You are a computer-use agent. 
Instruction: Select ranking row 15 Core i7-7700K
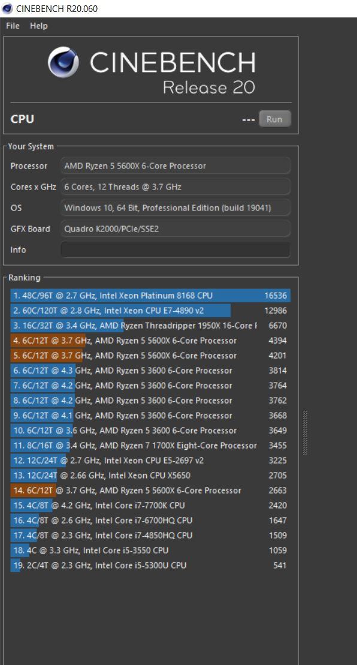150,505
